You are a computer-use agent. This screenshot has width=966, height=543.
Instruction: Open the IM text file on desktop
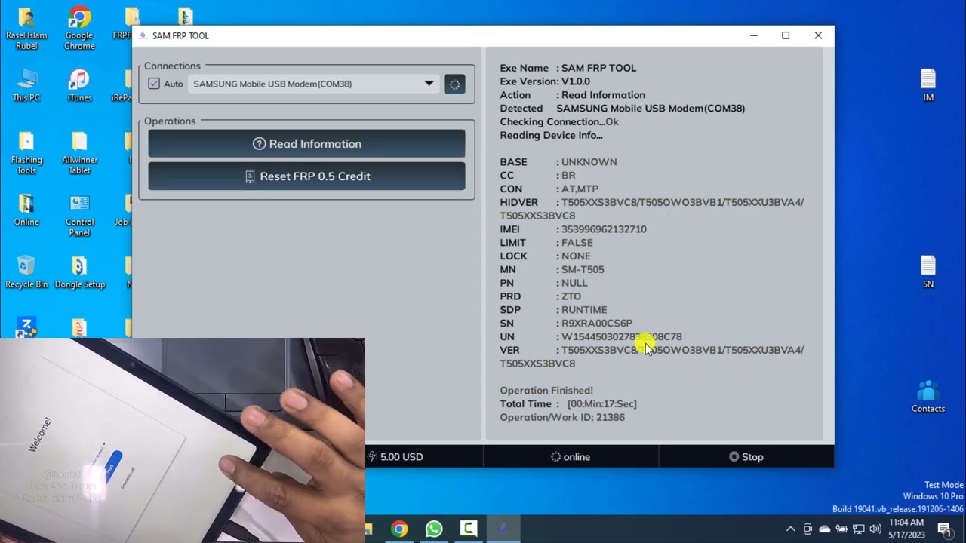point(928,85)
